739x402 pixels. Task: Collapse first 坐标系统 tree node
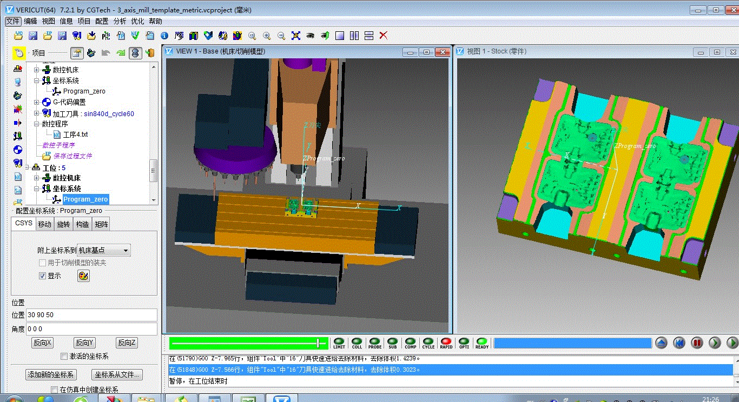click(x=37, y=81)
